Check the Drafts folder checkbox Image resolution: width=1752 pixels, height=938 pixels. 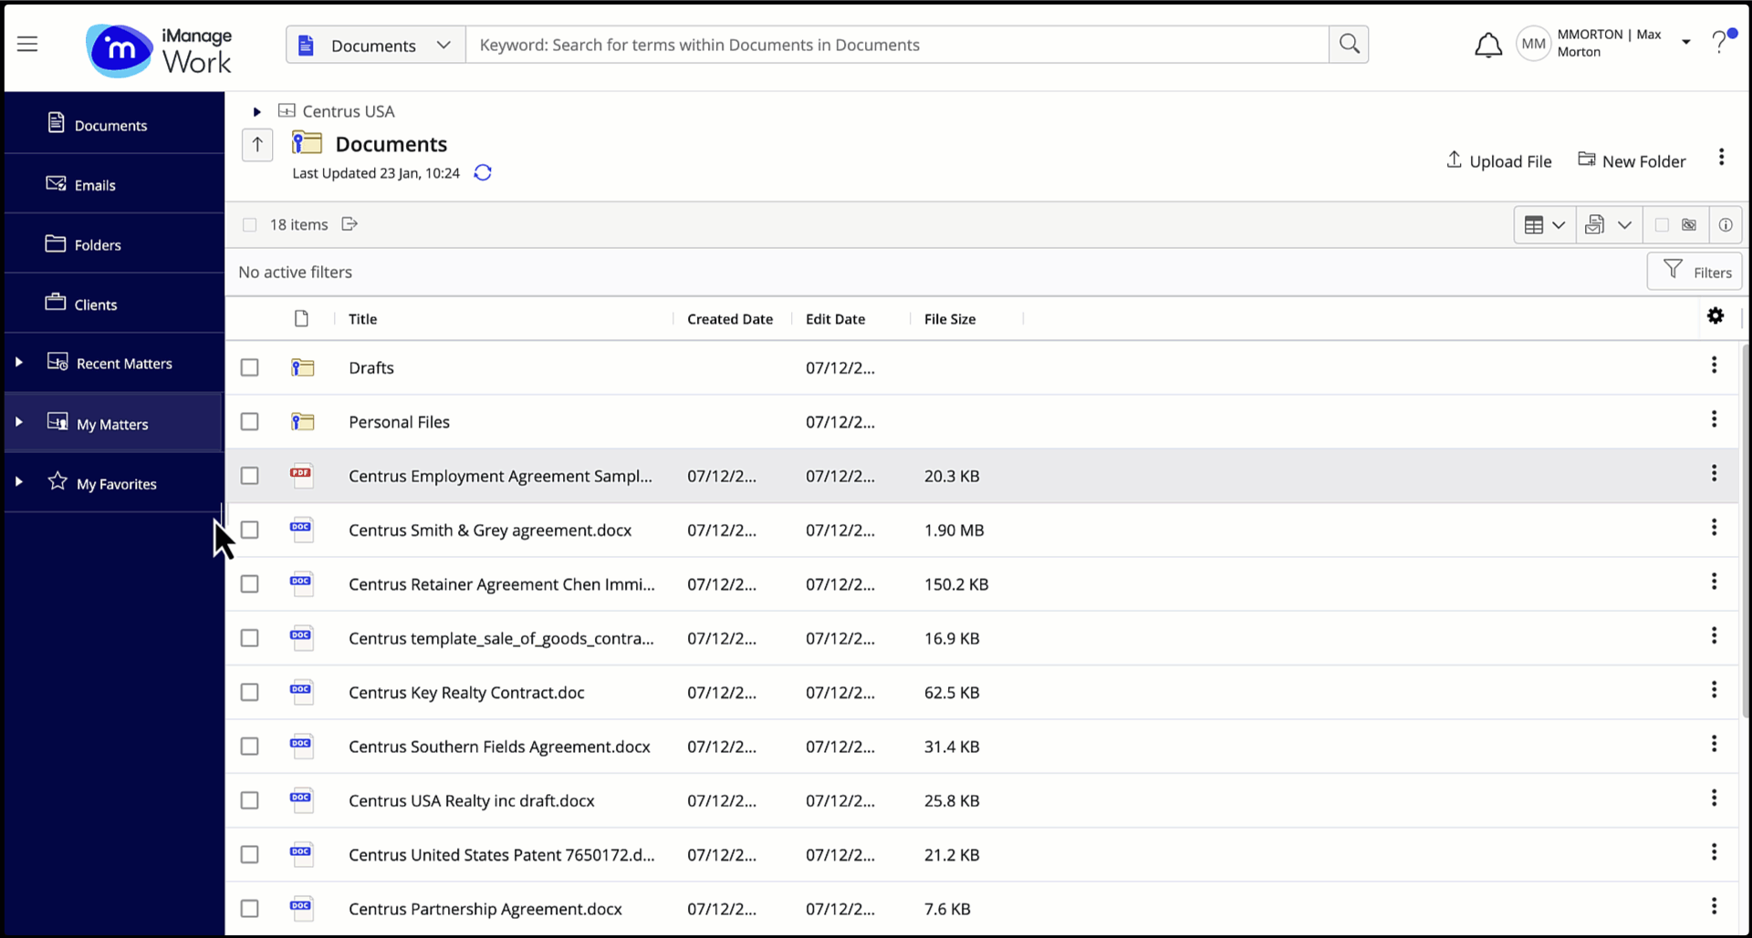point(249,367)
